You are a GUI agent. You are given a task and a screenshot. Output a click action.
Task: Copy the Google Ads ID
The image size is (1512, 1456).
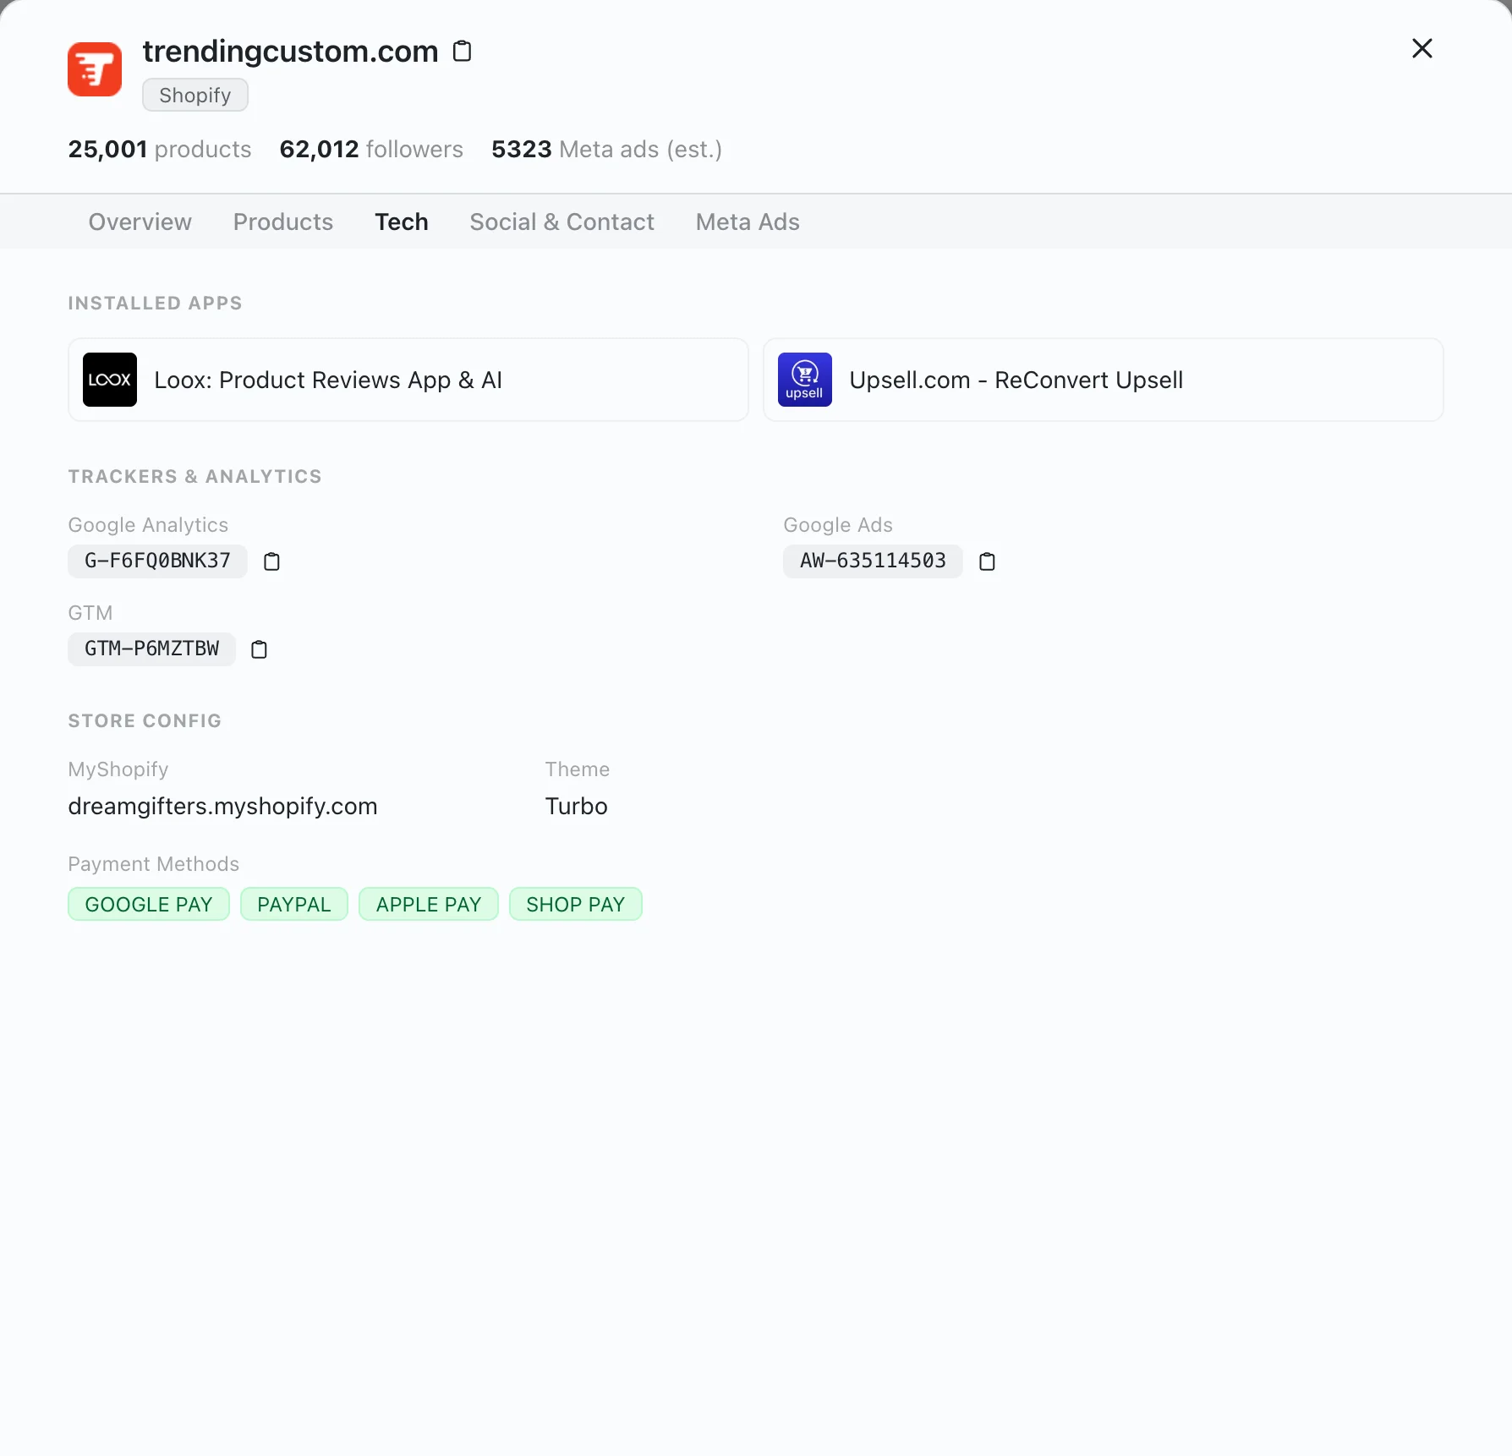coord(987,561)
